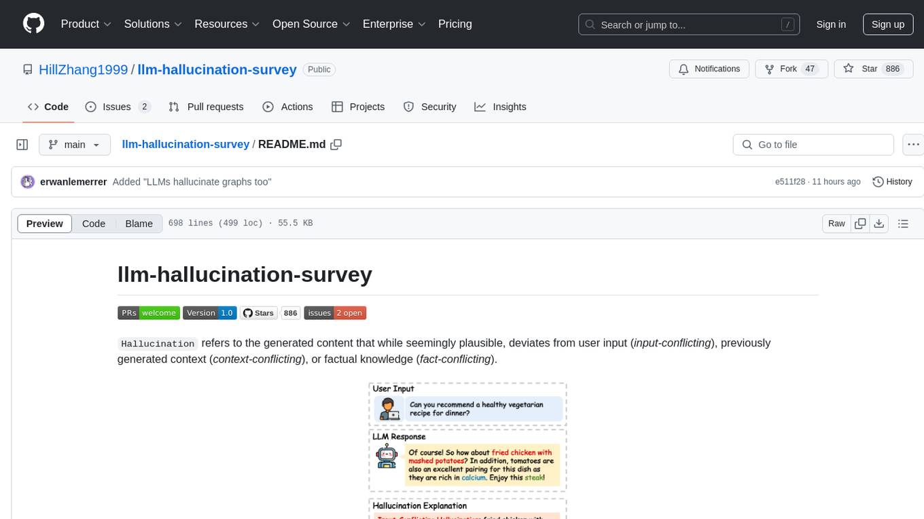Screen dimensions: 924x519
Task: Open HillZhang1999 owner profile
Action: [84, 69]
